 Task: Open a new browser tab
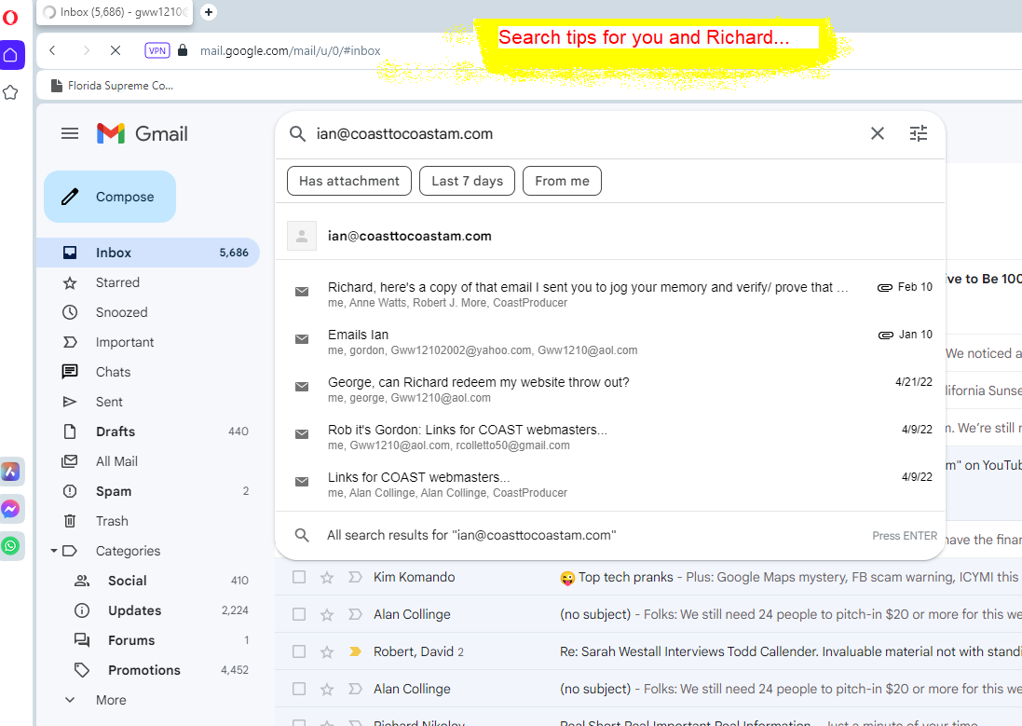209,12
